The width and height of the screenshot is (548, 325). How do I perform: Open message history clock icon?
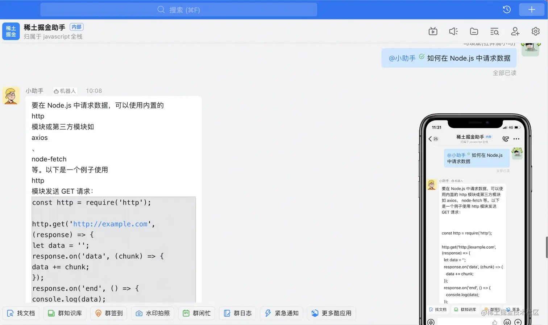pyautogui.click(x=507, y=10)
